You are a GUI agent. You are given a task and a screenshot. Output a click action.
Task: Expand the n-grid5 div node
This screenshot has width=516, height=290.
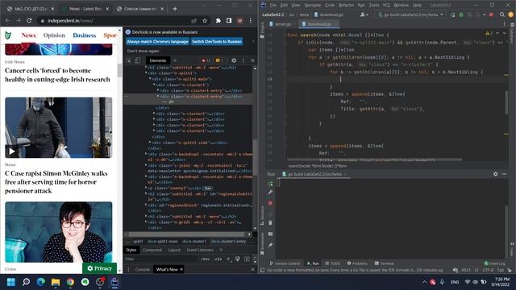click(x=146, y=222)
